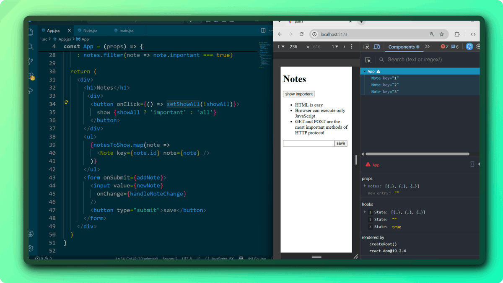The image size is (503, 283).
Task: Open the DevTools settings gear
Action: [x=478, y=47]
